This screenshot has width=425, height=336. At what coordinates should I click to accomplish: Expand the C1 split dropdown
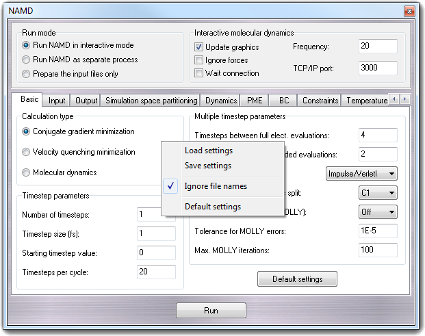click(378, 193)
